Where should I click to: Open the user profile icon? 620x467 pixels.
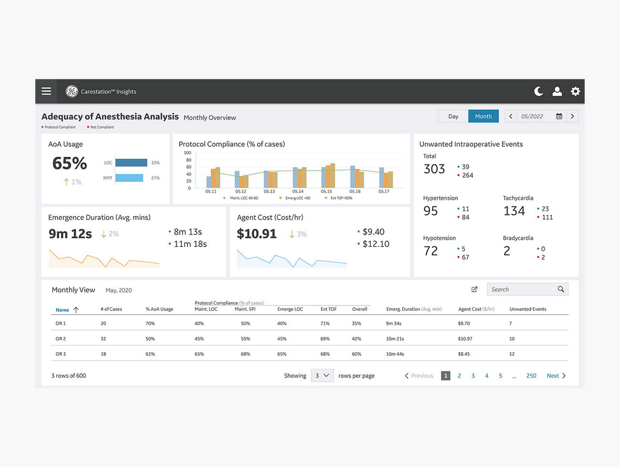tap(557, 91)
